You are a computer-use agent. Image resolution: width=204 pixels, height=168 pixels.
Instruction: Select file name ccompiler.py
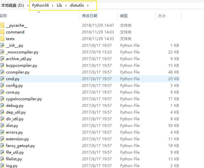[x=18, y=72]
